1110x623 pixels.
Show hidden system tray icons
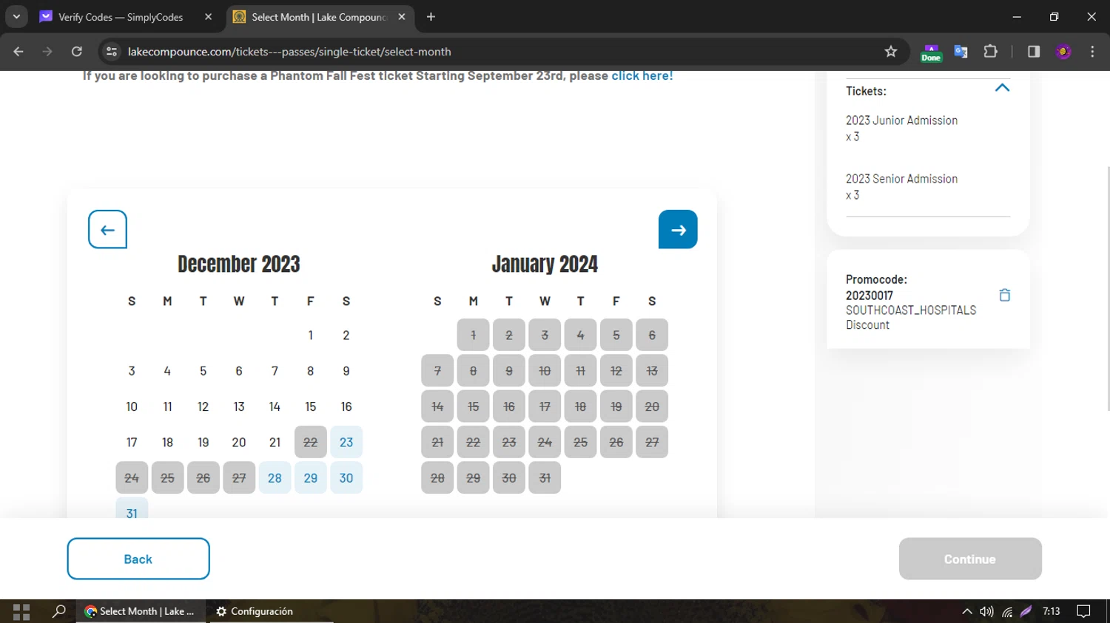tap(966, 611)
